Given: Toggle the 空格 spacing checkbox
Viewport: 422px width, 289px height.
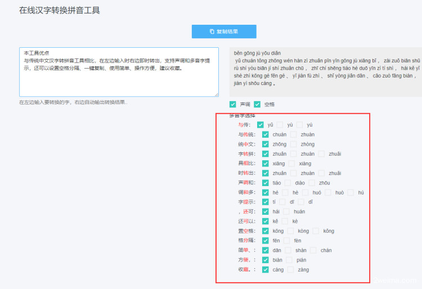Looking at the screenshot, I should (257, 105).
